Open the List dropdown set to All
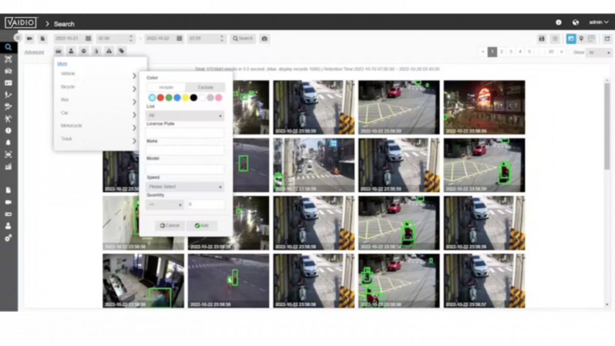615x346 pixels. coord(186,116)
